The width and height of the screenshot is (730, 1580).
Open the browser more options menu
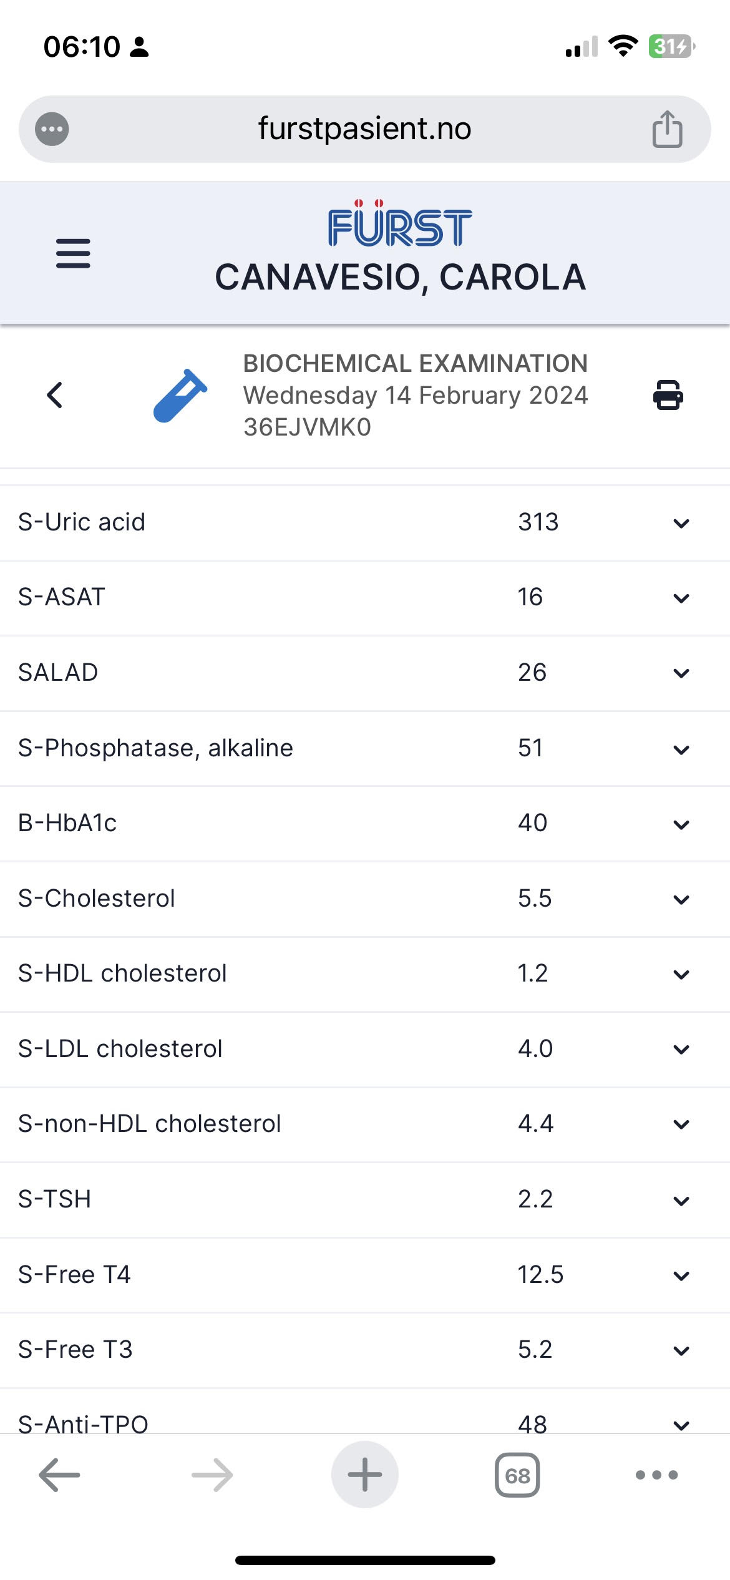point(656,1475)
